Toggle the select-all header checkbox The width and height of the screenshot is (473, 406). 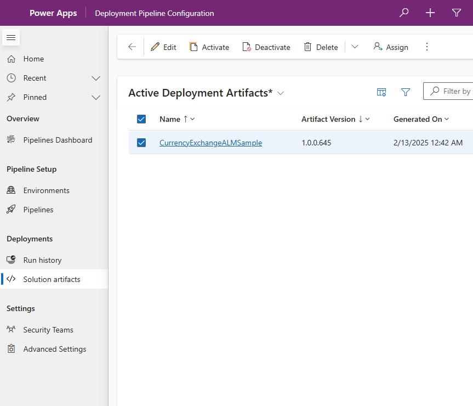[x=141, y=119]
